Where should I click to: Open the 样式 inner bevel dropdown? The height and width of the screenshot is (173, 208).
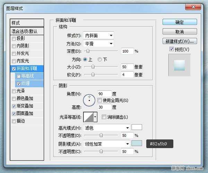(99, 35)
